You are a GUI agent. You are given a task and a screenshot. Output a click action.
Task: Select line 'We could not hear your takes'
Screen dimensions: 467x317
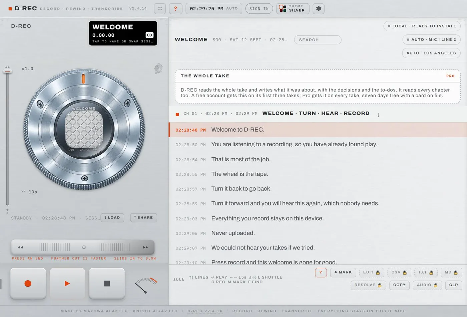[x=318, y=248]
